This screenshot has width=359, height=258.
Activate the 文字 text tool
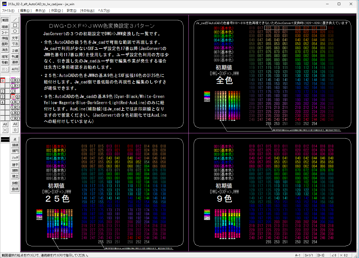point(15,38)
